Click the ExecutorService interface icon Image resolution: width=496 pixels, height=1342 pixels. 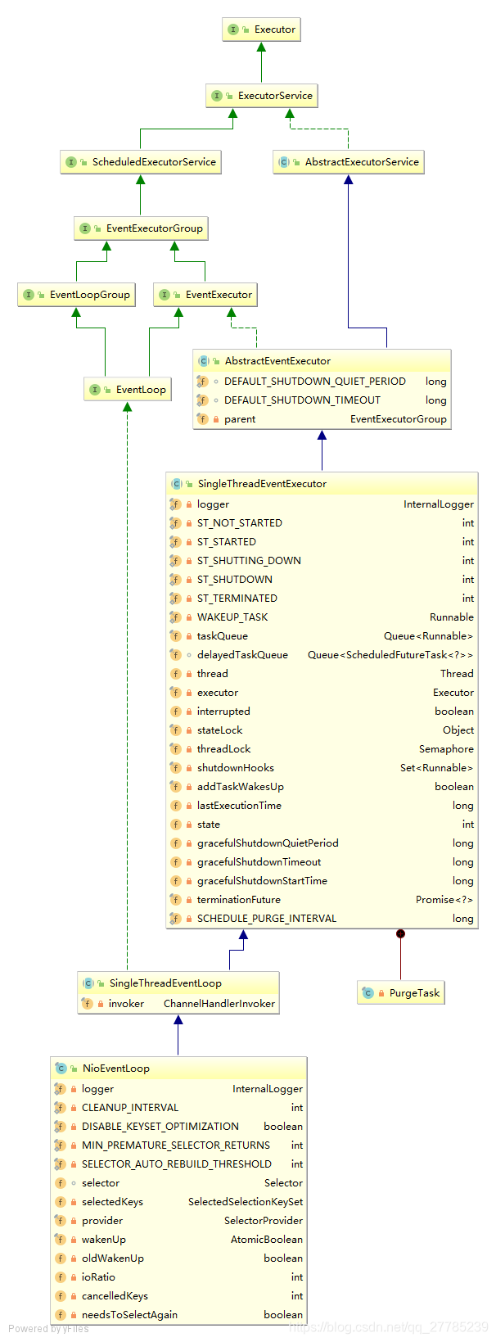coord(217,96)
